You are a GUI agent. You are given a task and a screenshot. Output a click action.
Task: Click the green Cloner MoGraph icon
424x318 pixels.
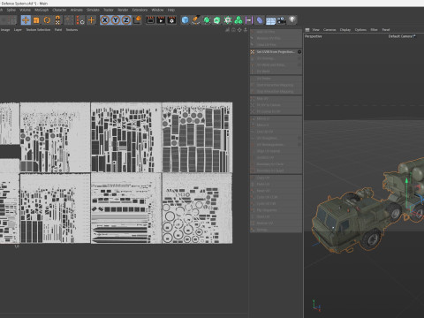(228, 20)
